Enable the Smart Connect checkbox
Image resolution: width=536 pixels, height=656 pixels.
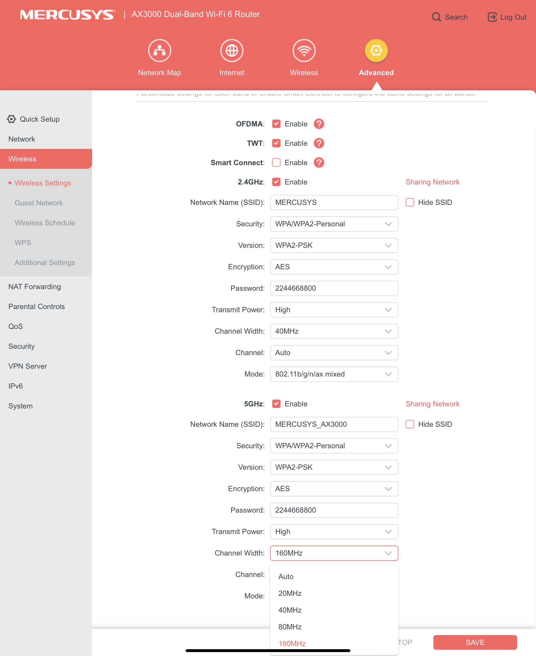point(276,163)
